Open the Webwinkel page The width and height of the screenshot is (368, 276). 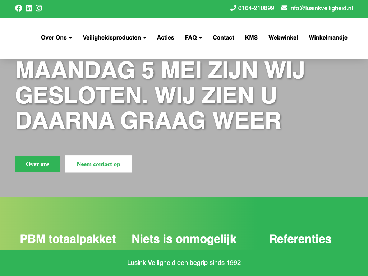(283, 37)
